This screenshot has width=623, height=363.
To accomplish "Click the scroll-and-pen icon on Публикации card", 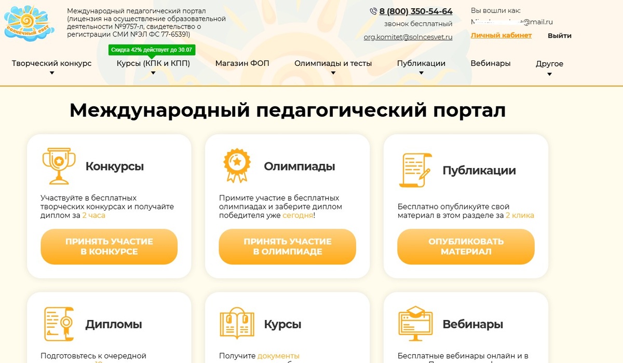I will 415,169.
